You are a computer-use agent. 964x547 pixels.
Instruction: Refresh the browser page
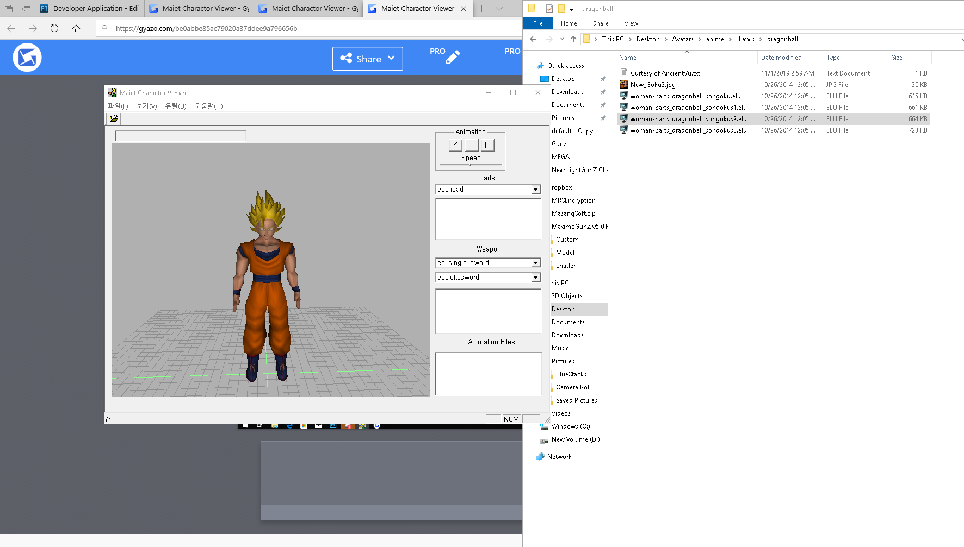pos(54,29)
